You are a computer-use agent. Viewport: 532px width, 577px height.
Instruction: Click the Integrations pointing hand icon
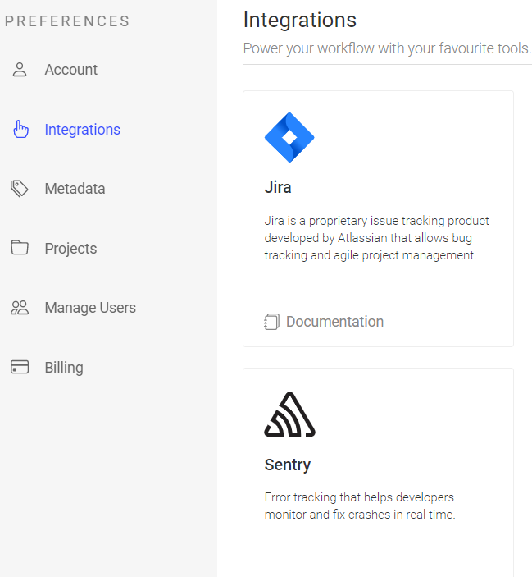pos(20,129)
